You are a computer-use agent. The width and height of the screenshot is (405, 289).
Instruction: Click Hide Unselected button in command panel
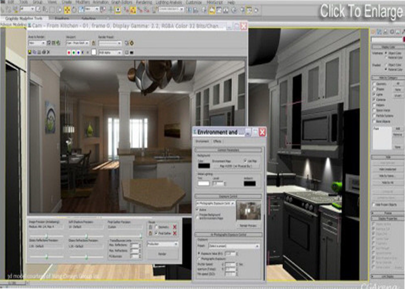(x=388, y=169)
